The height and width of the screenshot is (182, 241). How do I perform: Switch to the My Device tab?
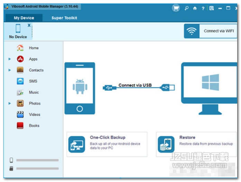[x=24, y=18]
